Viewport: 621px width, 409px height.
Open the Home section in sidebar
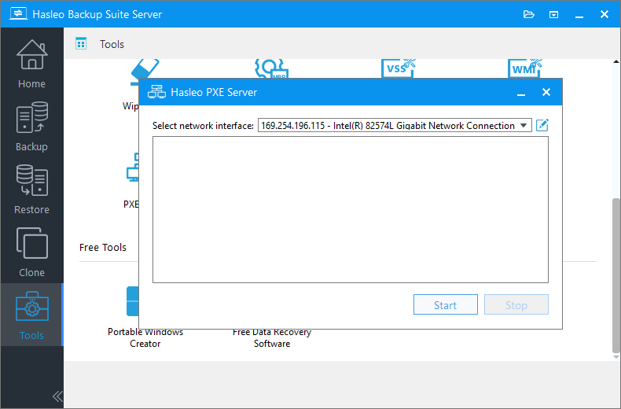point(31,64)
